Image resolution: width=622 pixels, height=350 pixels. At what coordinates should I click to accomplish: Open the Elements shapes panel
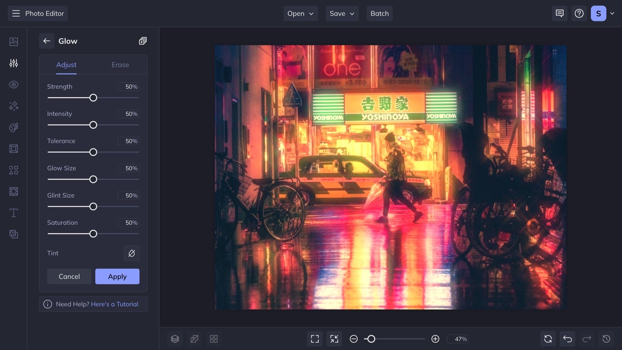[x=13, y=170]
